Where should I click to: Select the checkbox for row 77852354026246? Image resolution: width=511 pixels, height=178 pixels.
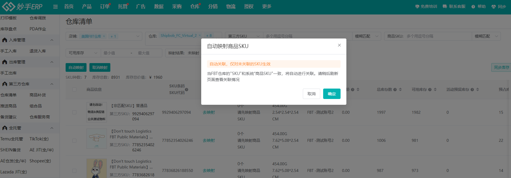click(x=74, y=140)
